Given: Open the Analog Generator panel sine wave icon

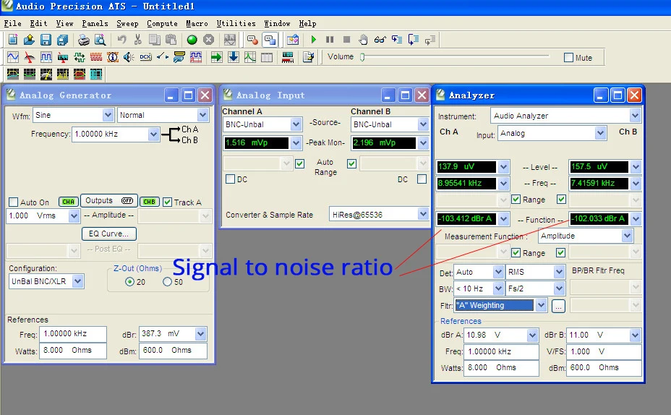Looking at the screenshot, I should coord(13,57).
